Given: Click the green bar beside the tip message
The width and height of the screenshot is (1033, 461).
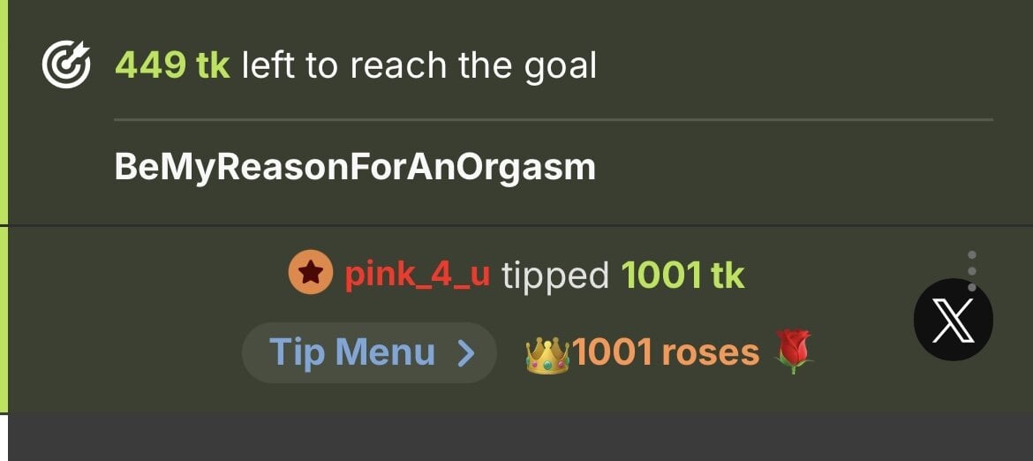Looking at the screenshot, I should [x=4, y=320].
